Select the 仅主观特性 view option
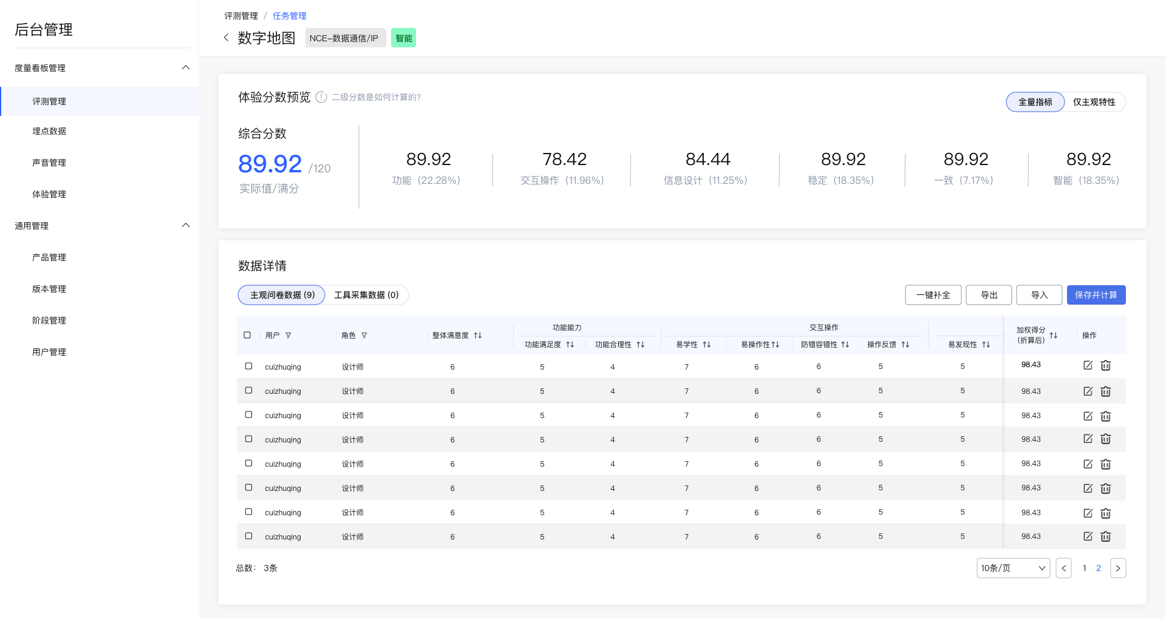 [1094, 102]
